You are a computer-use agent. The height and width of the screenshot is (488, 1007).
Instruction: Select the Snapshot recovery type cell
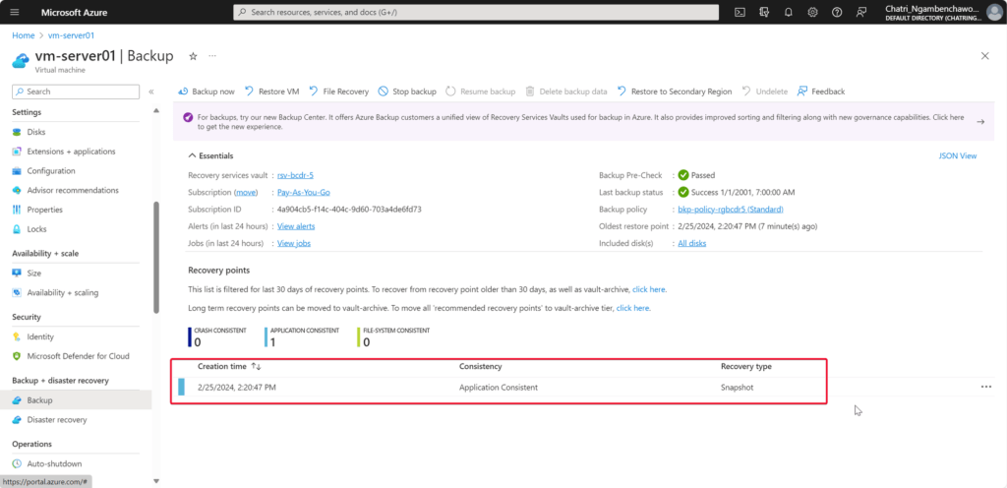coord(738,388)
